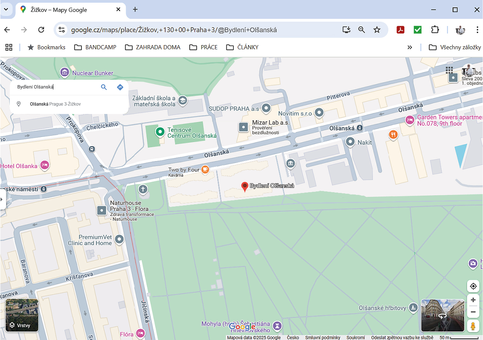Viewport: 483px width, 340px height.
Task: Bookmark this page with the star icon
Action: pyautogui.click(x=377, y=30)
